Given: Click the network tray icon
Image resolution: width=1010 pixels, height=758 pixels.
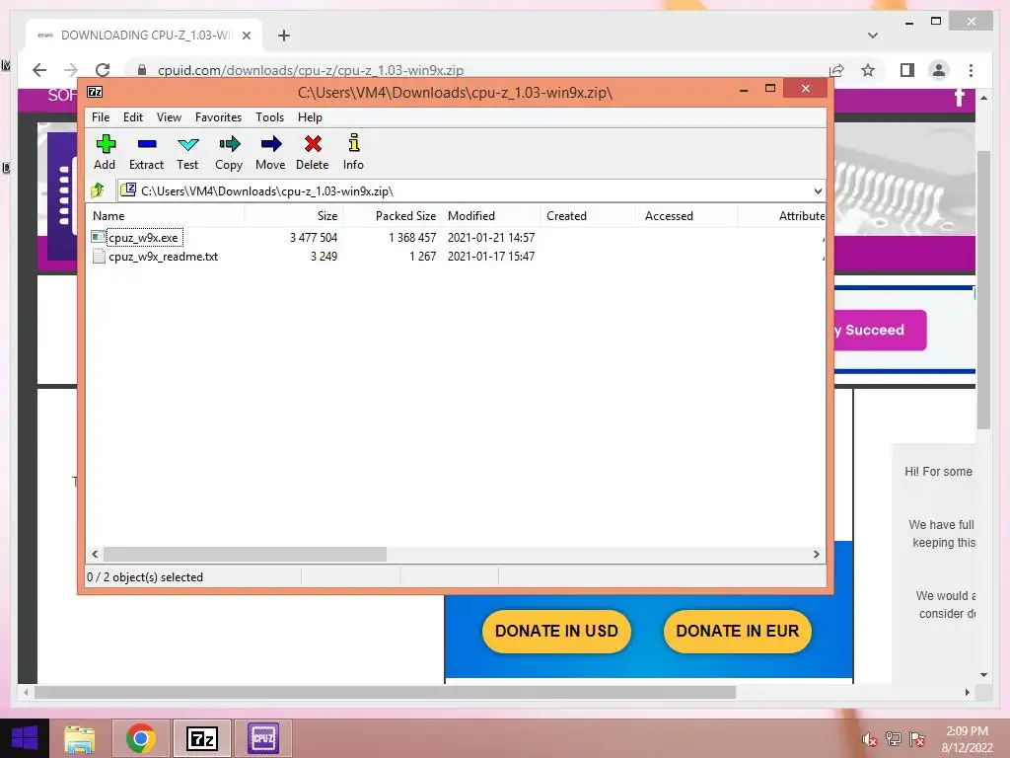Looking at the screenshot, I should (x=894, y=739).
